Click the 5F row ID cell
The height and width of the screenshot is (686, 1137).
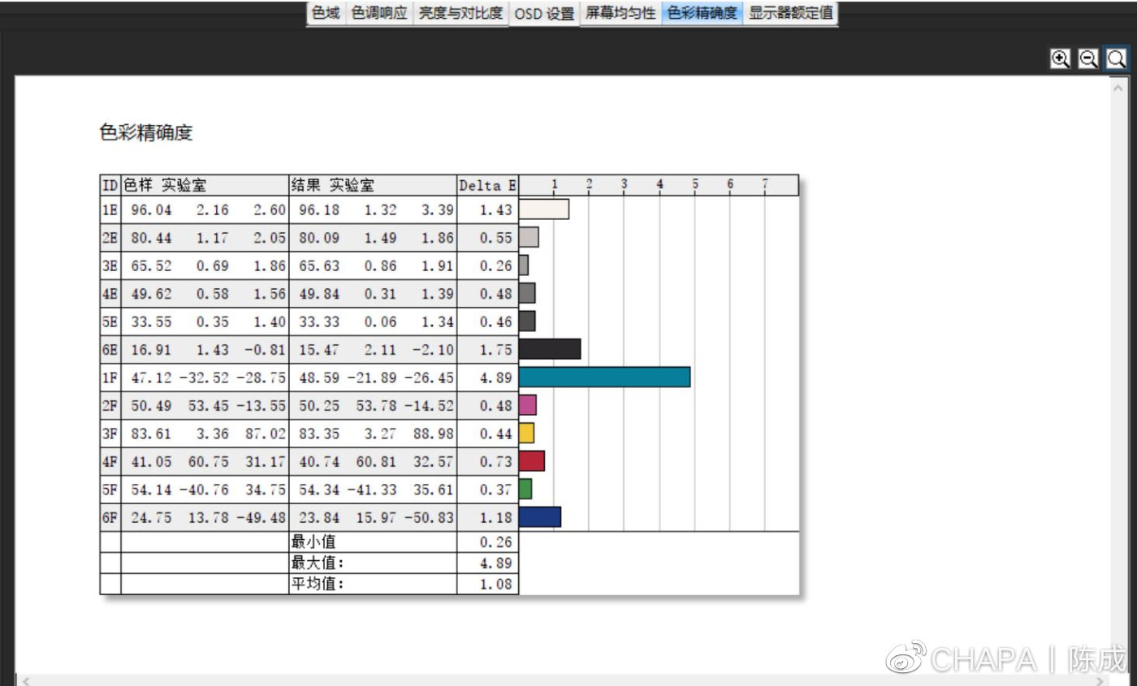click(x=110, y=490)
